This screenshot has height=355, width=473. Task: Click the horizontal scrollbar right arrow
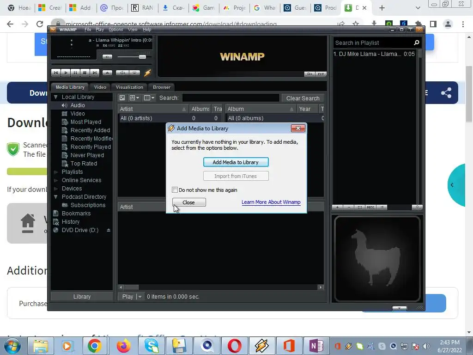click(321, 288)
